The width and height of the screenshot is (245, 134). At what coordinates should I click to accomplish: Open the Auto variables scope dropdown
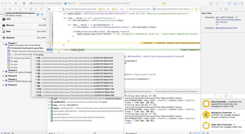[52, 133]
